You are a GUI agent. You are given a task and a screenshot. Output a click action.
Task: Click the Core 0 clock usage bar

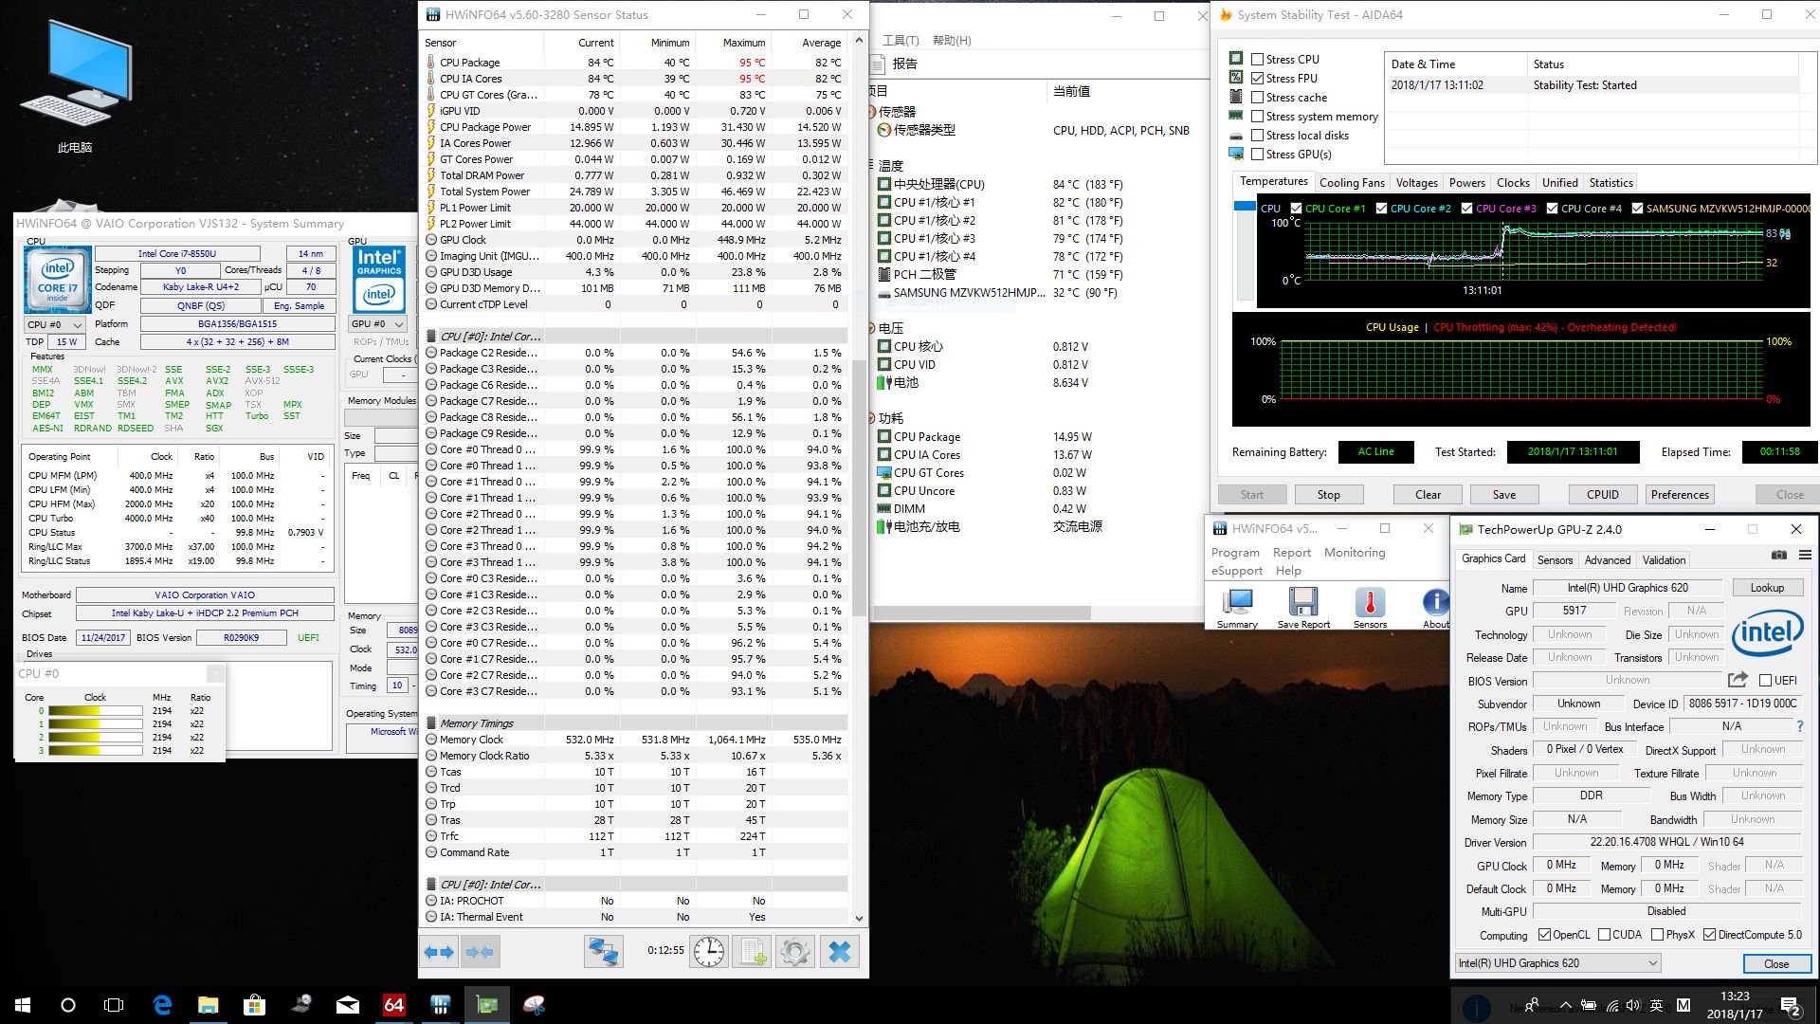95,710
